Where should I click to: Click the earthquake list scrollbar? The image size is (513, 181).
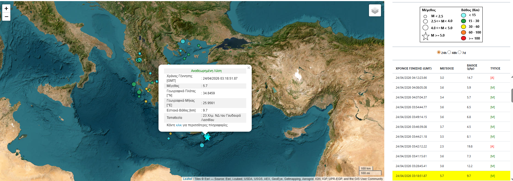[512, 95]
